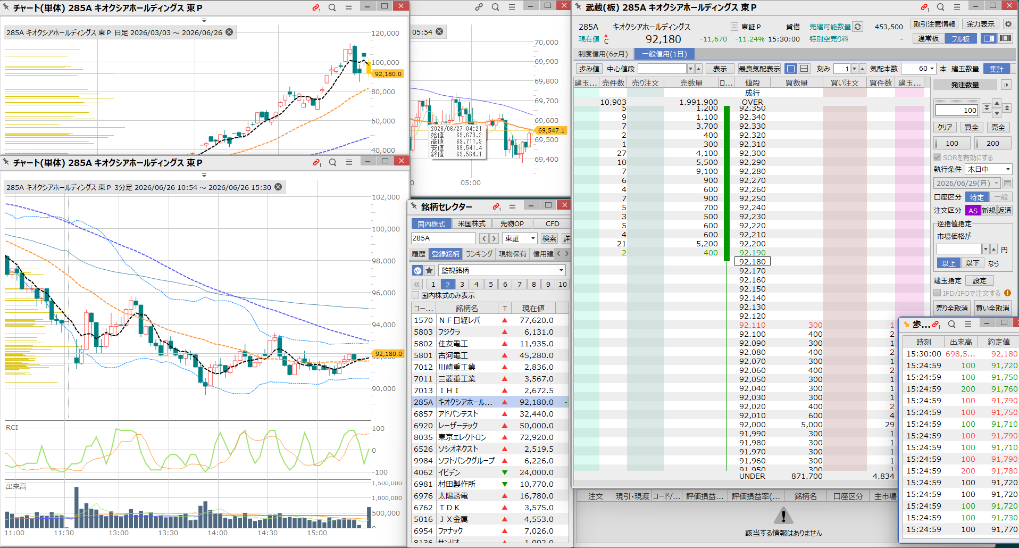Open search in the 3分足 chart window
The height and width of the screenshot is (548, 1019).
(x=333, y=162)
